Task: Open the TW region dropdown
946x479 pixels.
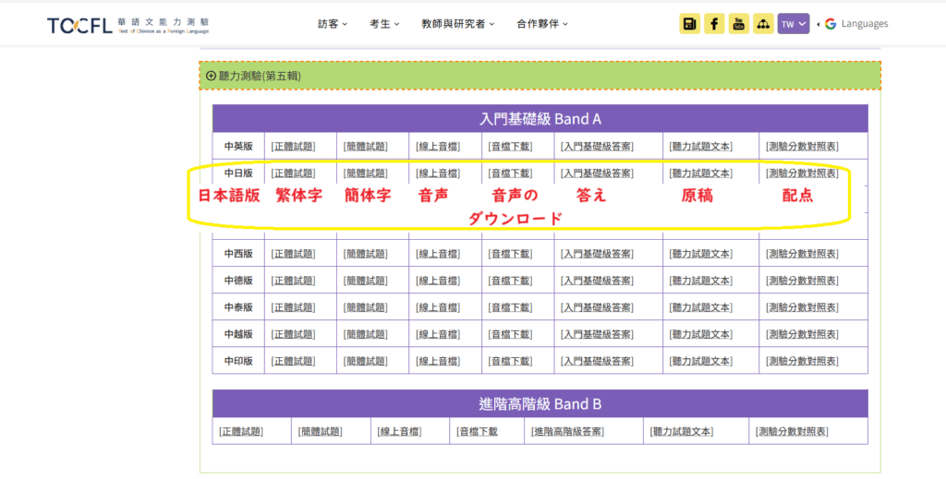Action: (x=793, y=24)
